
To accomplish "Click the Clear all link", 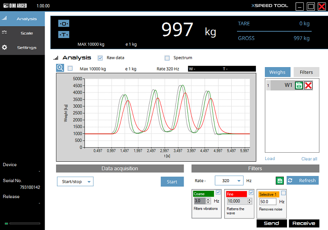I will tap(309, 159).
